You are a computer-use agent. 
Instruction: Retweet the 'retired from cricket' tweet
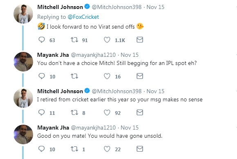tap(74, 112)
